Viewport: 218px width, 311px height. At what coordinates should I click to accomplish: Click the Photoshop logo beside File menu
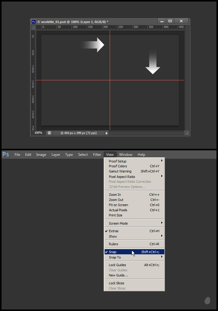click(x=6, y=154)
